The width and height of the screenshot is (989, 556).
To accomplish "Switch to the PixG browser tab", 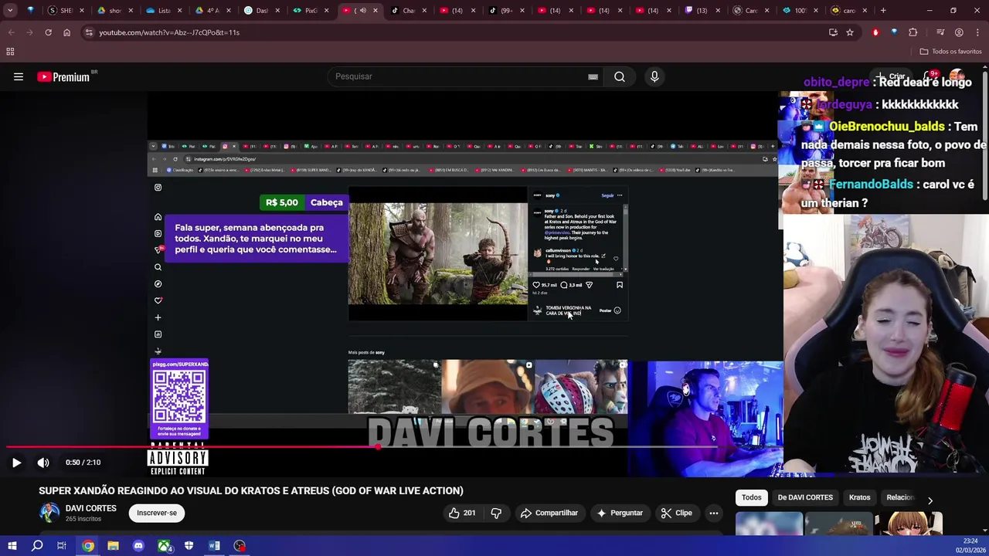I will (311, 11).
